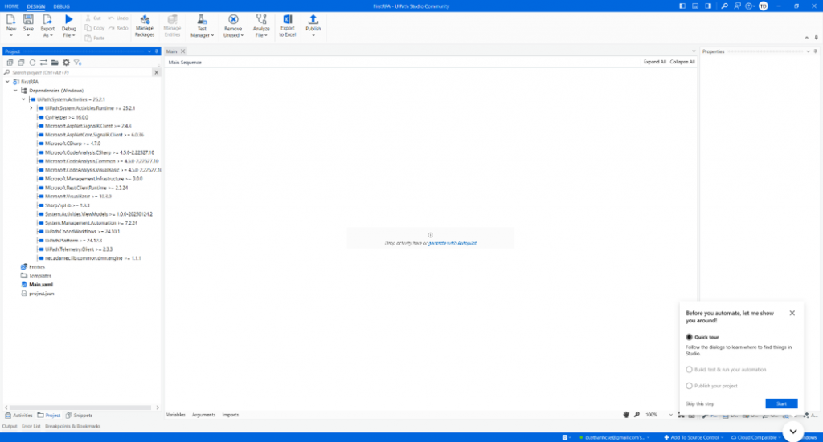Open the Error List tab
The height and width of the screenshot is (442, 823).
click(x=31, y=426)
